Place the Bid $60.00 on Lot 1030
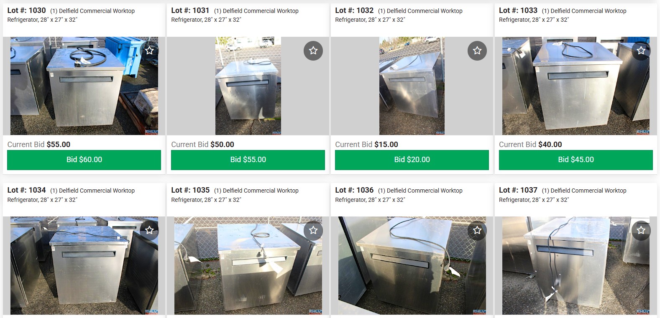The image size is (660, 318). tap(84, 160)
